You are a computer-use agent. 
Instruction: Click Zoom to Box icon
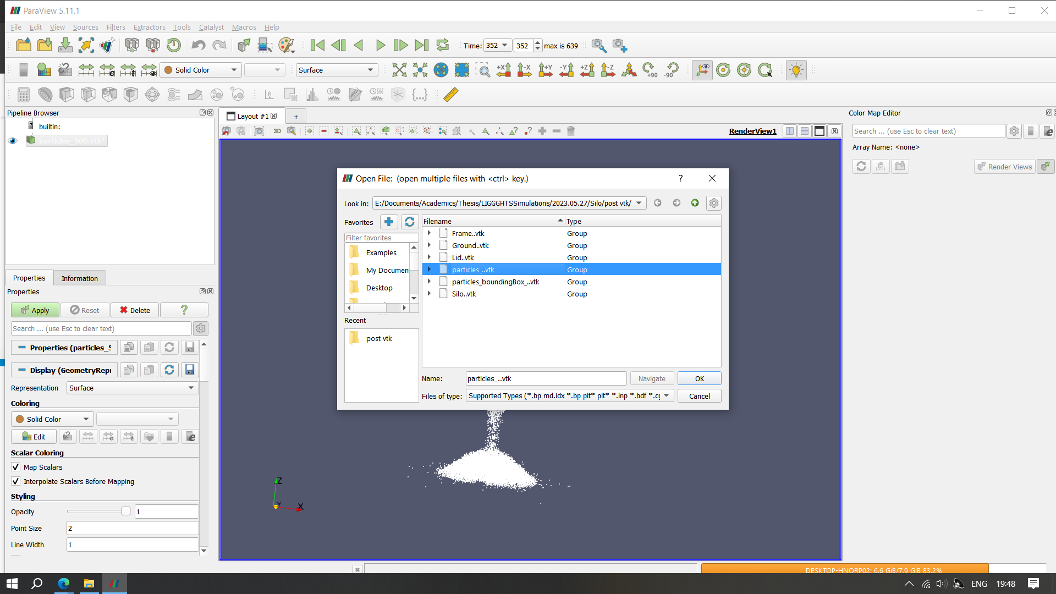tap(483, 70)
